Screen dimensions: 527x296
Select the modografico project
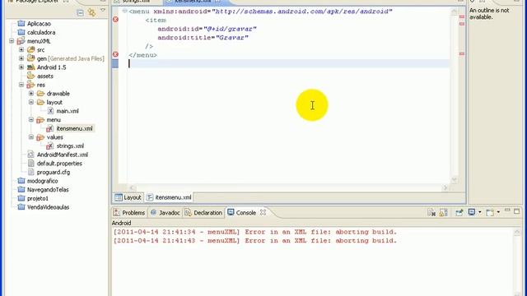42,181
